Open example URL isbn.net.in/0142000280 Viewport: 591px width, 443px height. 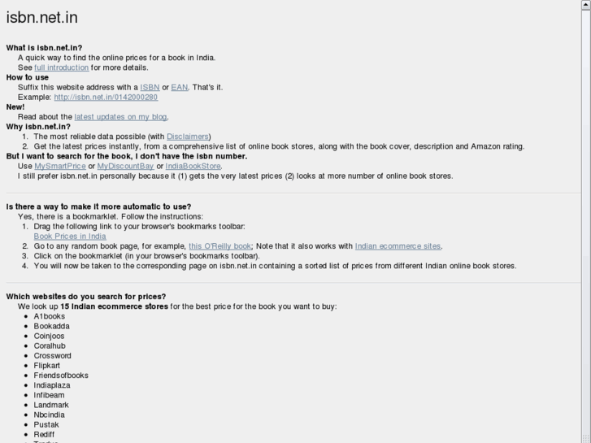(x=106, y=97)
